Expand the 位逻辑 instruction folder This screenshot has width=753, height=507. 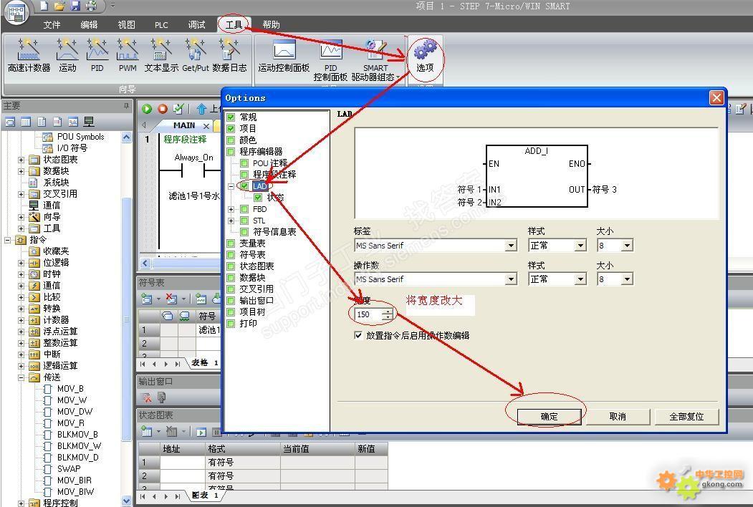point(21,263)
